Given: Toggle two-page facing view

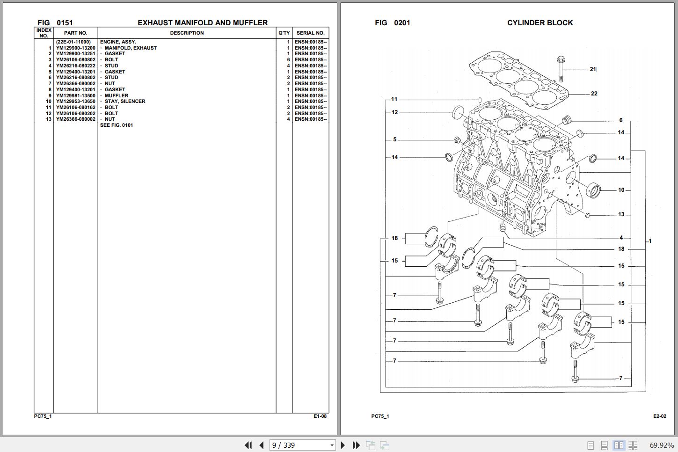Looking at the screenshot, I should pos(619,445).
